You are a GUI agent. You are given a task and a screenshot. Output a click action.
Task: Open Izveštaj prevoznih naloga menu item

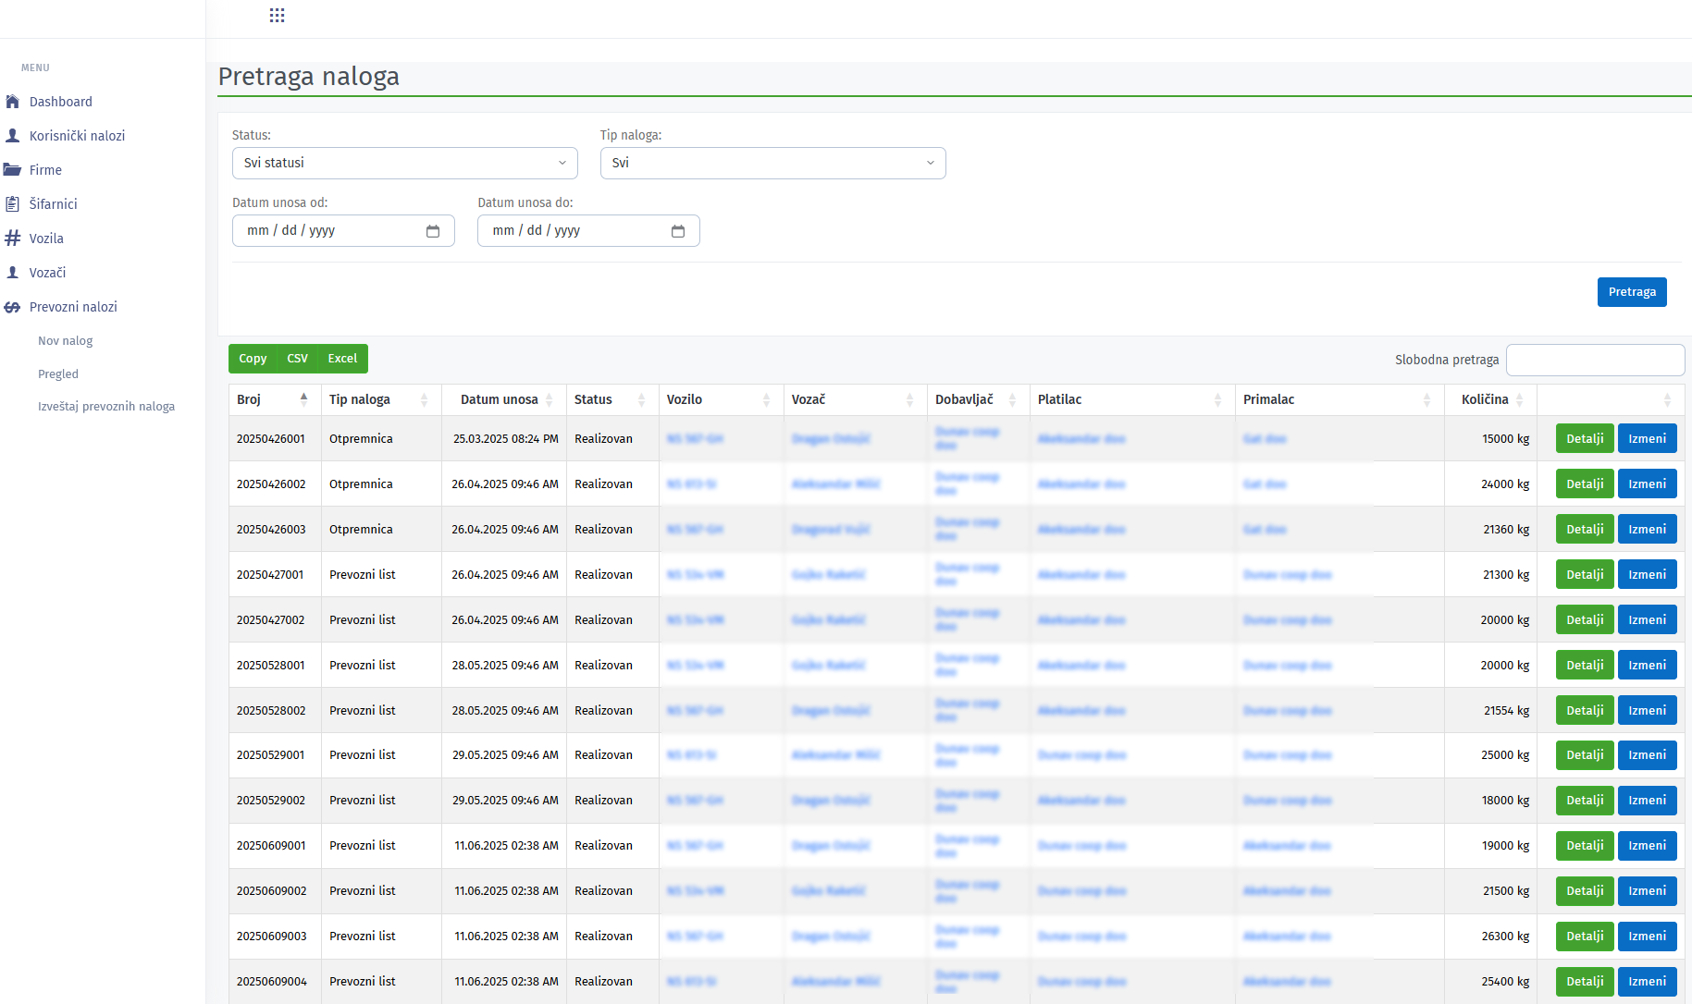[x=106, y=407]
